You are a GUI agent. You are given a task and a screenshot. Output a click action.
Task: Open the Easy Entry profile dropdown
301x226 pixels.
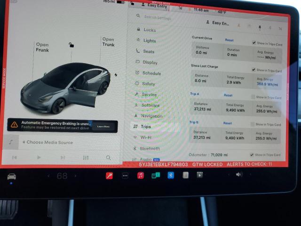pos(218,23)
